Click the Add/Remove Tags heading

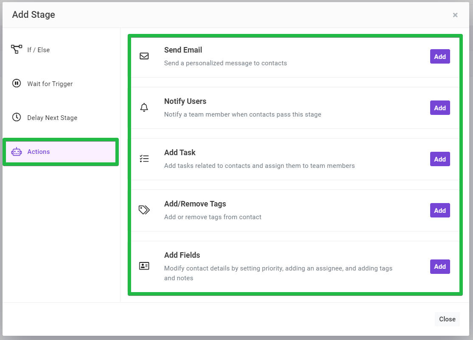[x=195, y=204]
